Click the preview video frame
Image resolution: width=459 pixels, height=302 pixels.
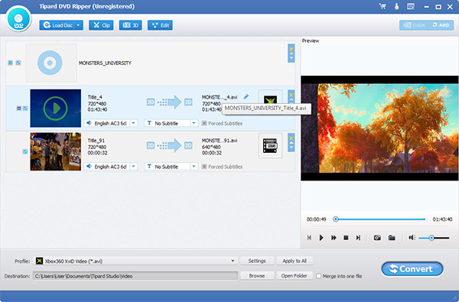379,128
